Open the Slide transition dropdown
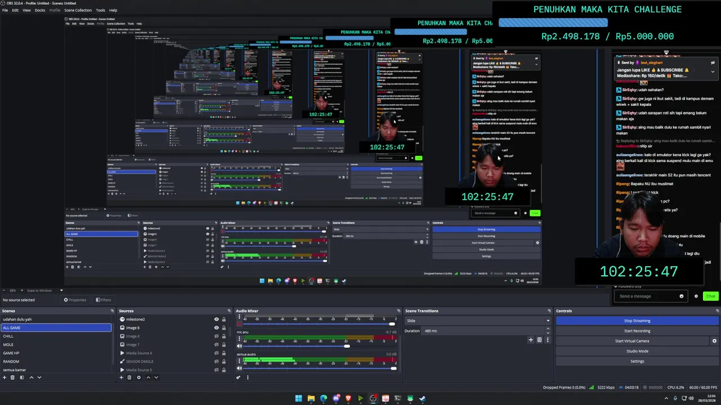This screenshot has height=405, width=721. point(478,321)
